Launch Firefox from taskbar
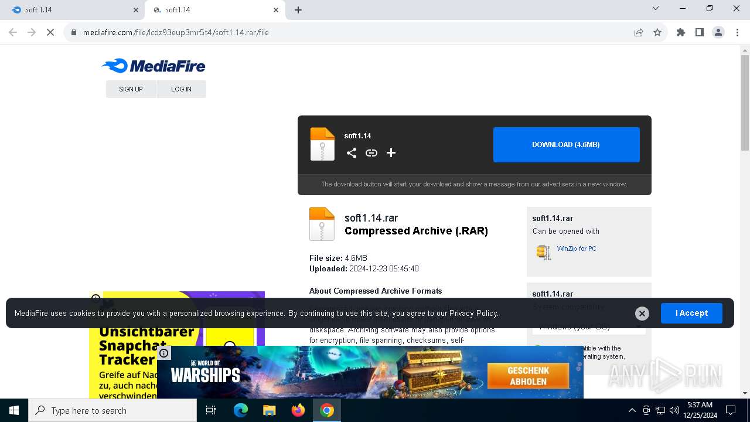The height and width of the screenshot is (422, 750). [x=298, y=410]
